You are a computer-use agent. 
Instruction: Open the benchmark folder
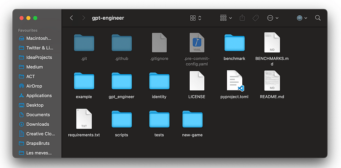point(234,43)
